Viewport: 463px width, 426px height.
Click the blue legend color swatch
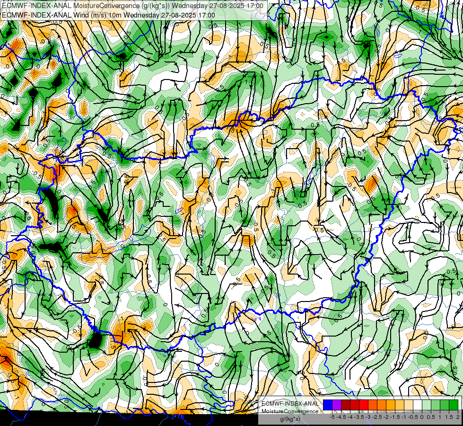(328, 405)
